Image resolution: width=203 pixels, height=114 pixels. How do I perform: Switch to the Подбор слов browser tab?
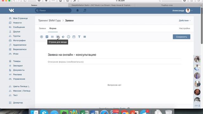pyautogui.click(x=167, y=5)
